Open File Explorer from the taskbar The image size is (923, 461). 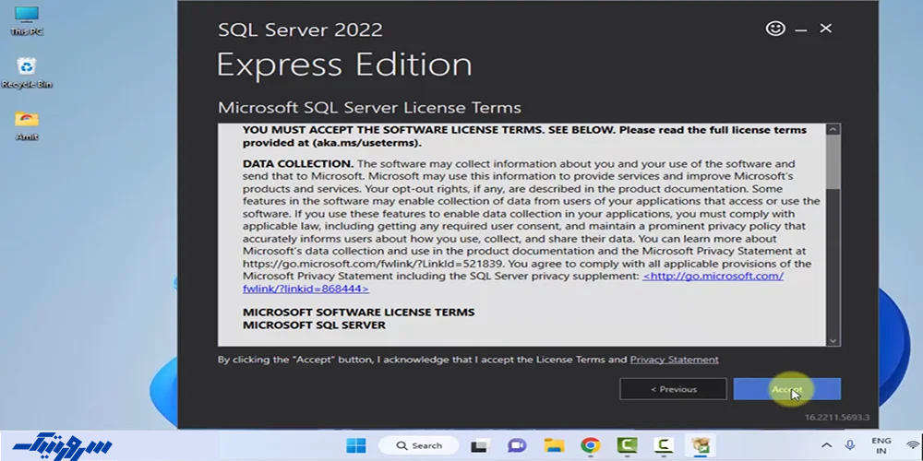(554, 445)
